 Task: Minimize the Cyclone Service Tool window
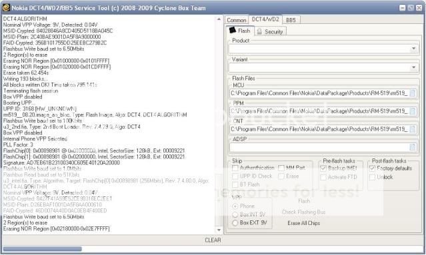tap(403, 8)
